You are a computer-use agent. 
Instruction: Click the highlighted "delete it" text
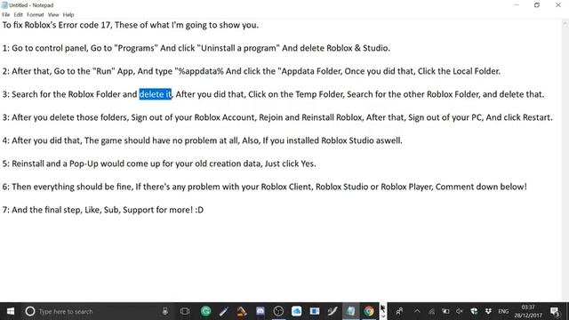tap(156, 94)
